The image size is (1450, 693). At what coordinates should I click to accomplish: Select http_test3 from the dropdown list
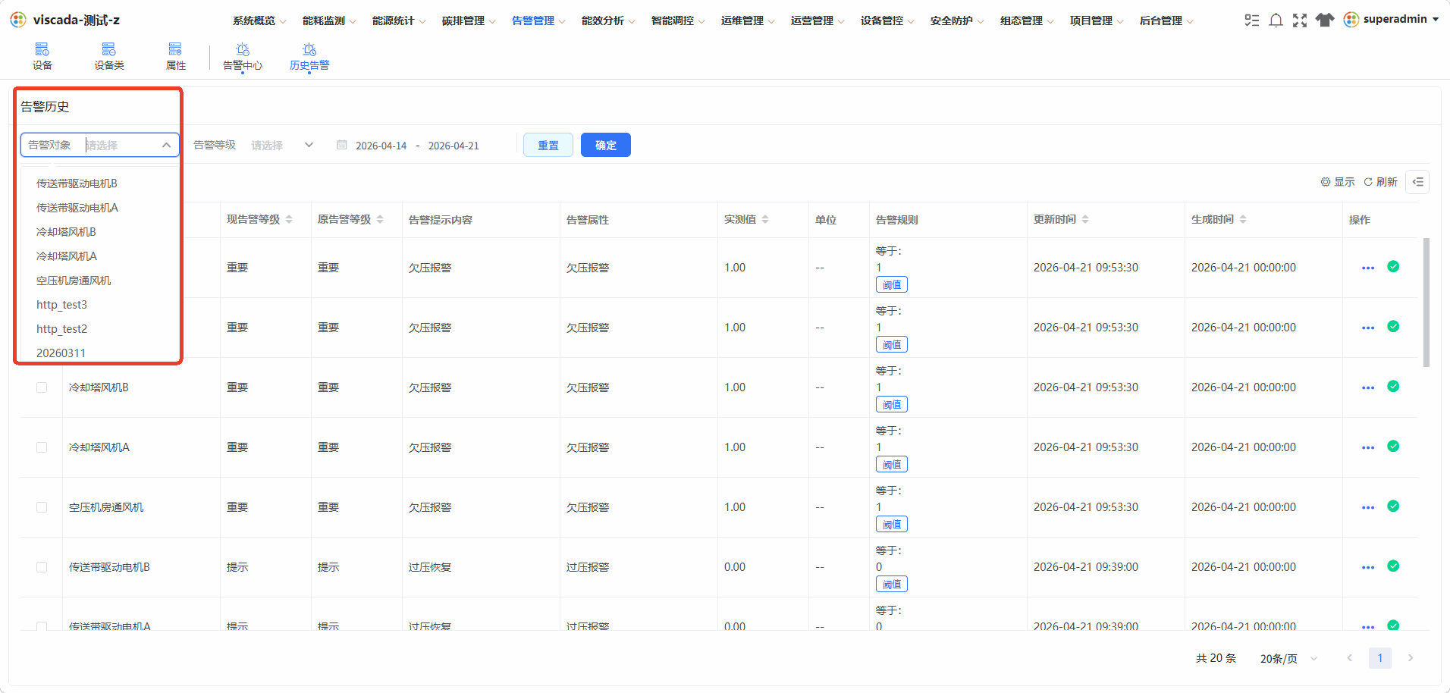pyautogui.click(x=61, y=305)
